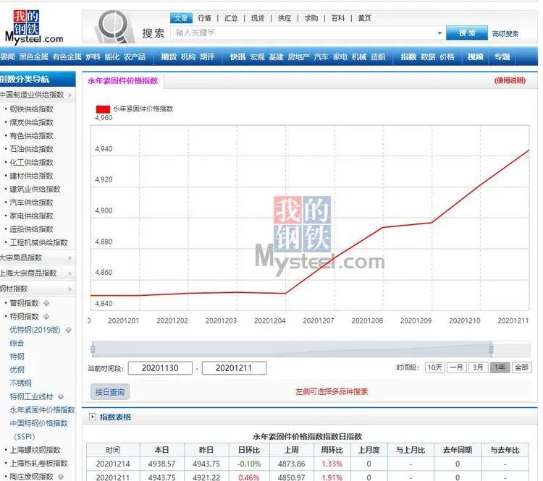Click the plus icon beside 优特钢(2019版)
Screen dimensions: 543x481
(69, 330)
